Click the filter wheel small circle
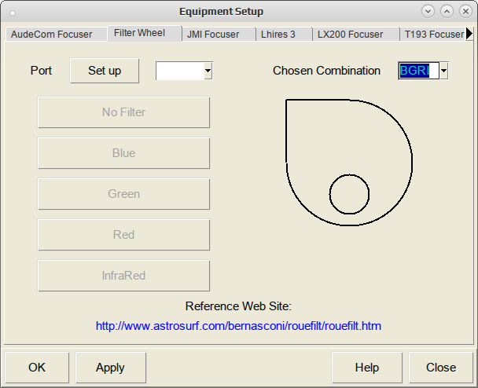The height and width of the screenshot is (388, 478). coord(349,194)
